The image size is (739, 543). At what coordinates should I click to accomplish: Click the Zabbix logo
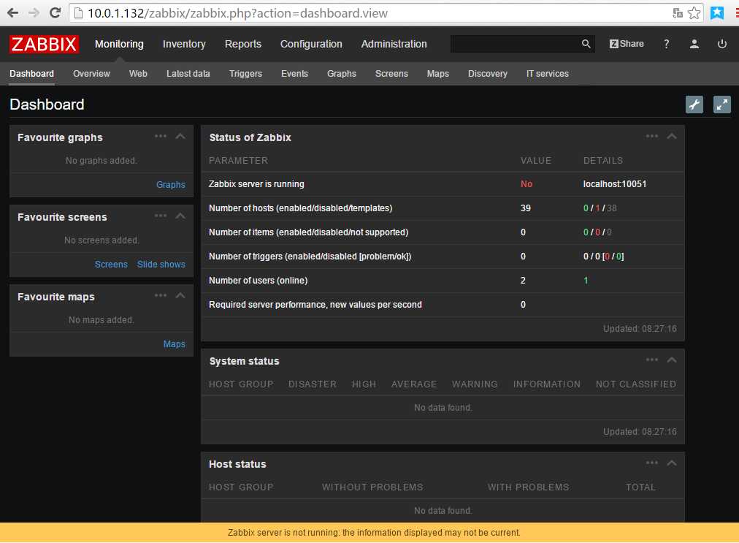coord(44,44)
